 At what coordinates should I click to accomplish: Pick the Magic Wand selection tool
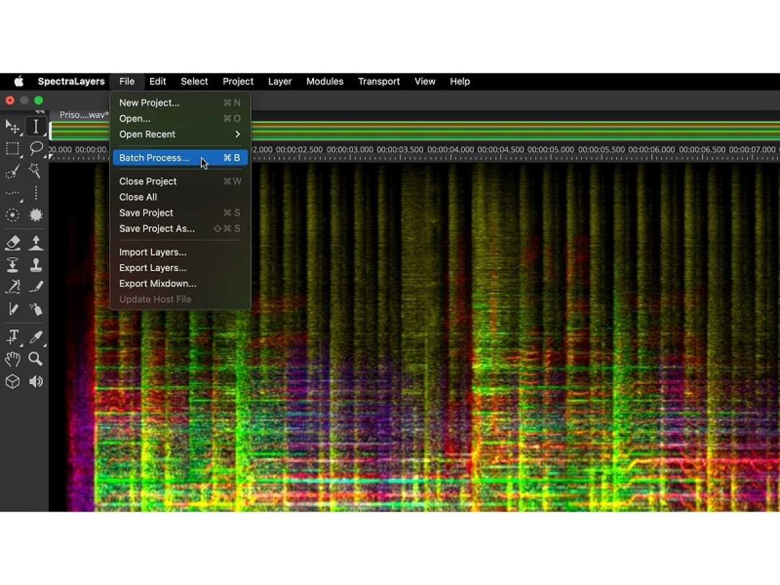click(x=36, y=171)
